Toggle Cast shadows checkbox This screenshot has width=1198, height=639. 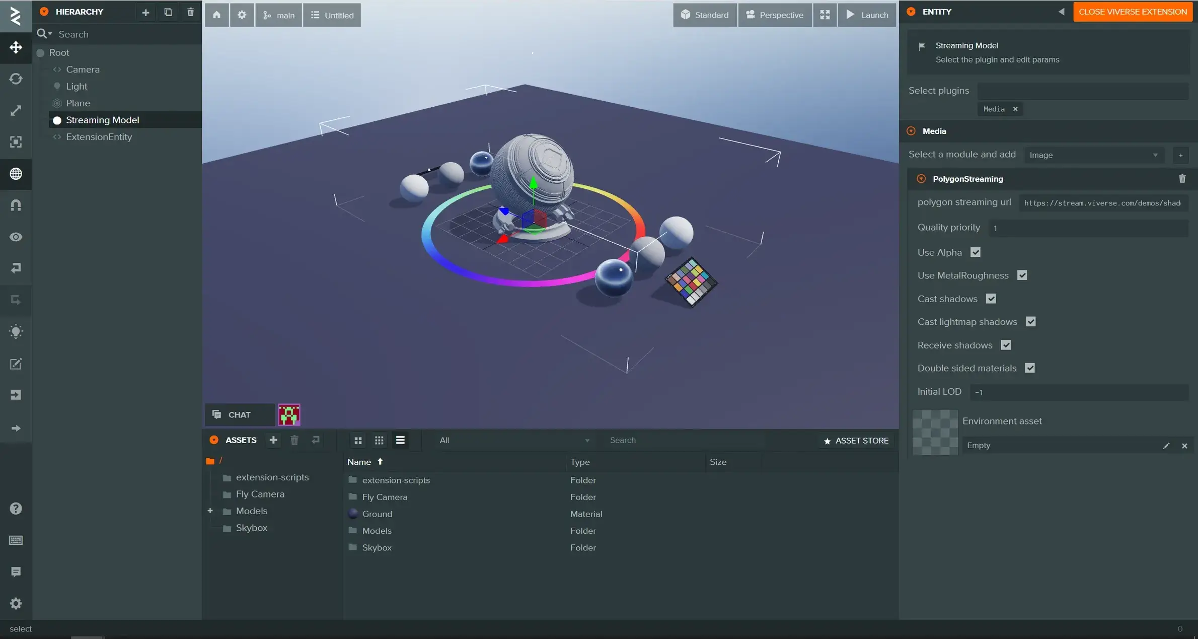991,298
